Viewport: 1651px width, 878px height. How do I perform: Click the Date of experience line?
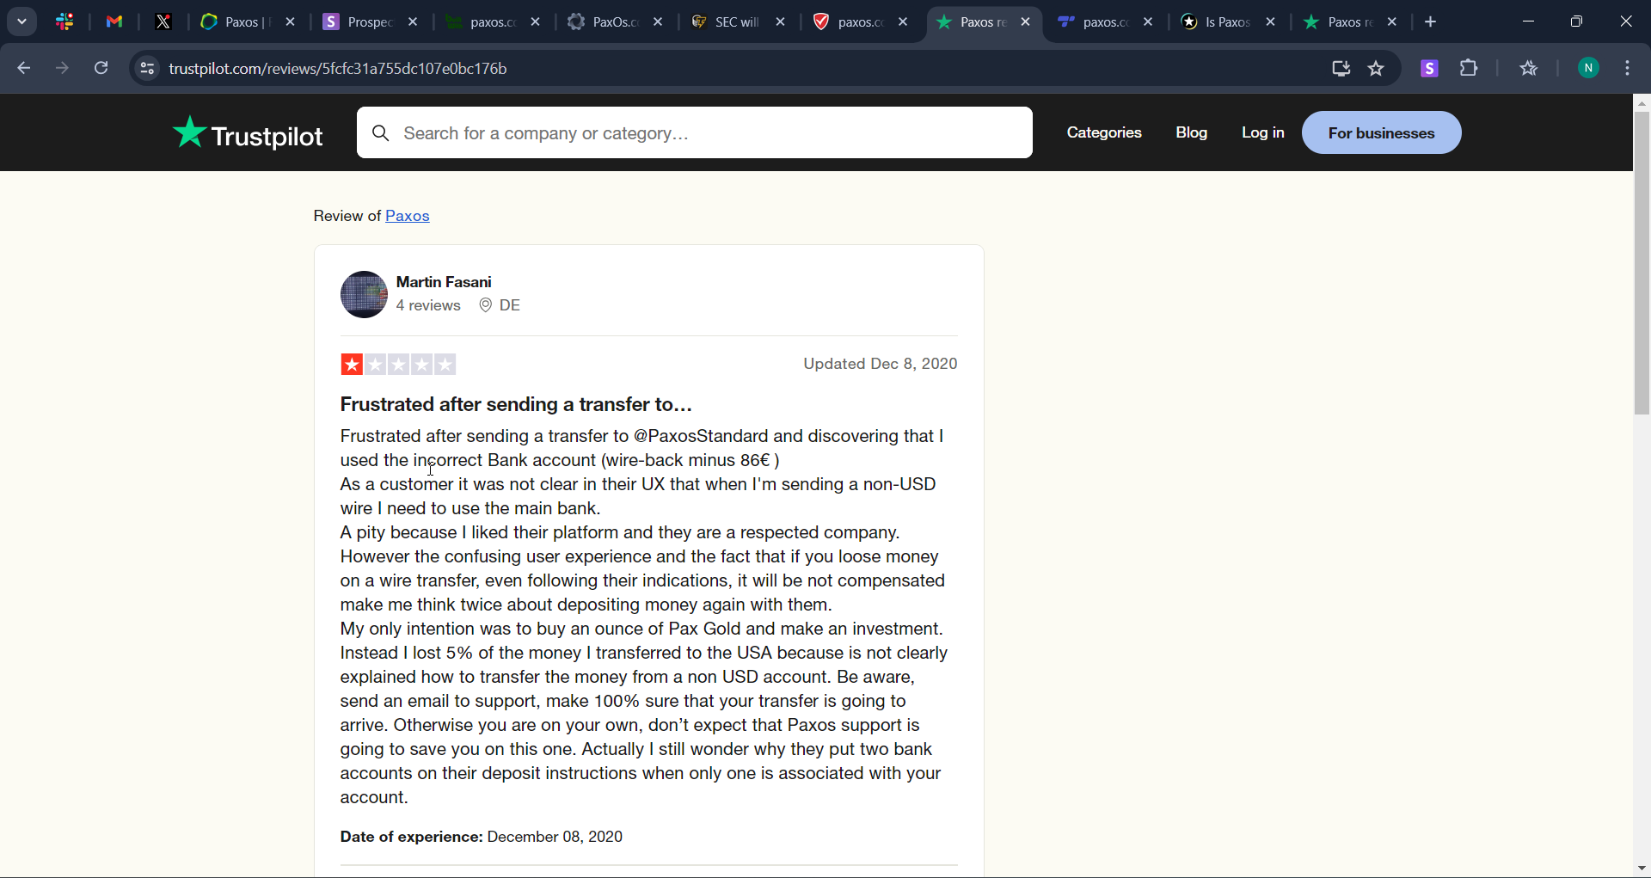point(482,837)
